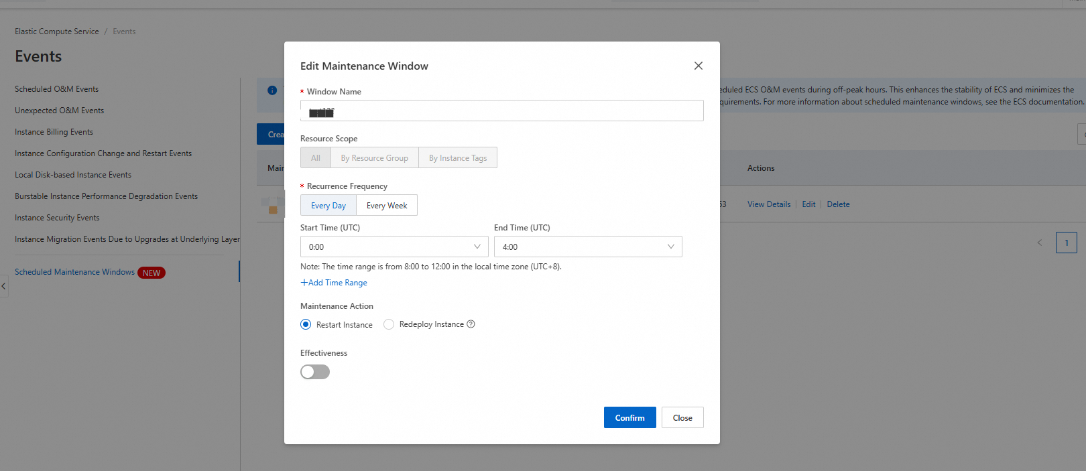The width and height of the screenshot is (1086, 471).
Task: Close the Edit Maintenance Window dialog with X
Action: [698, 66]
